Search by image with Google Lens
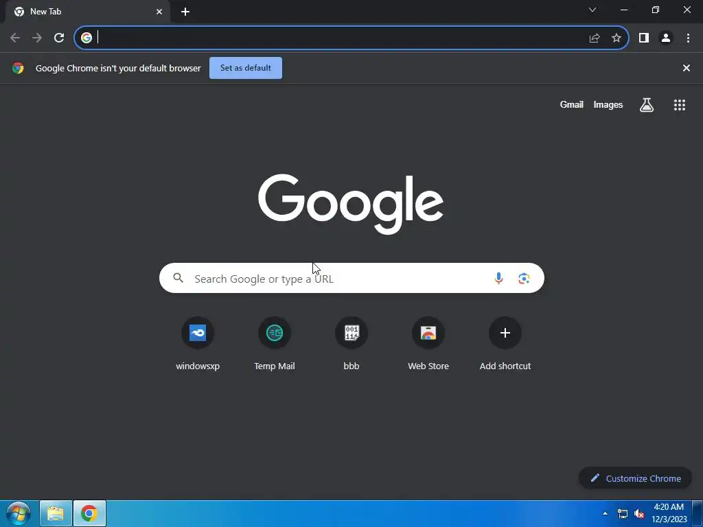 [x=524, y=279]
